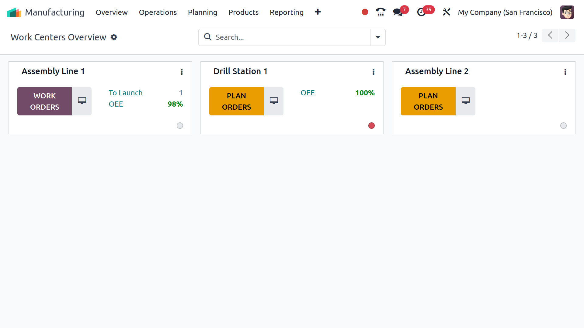Expand the search filters dropdown arrow
Image resolution: width=584 pixels, height=328 pixels.
click(x=377, y=37)
